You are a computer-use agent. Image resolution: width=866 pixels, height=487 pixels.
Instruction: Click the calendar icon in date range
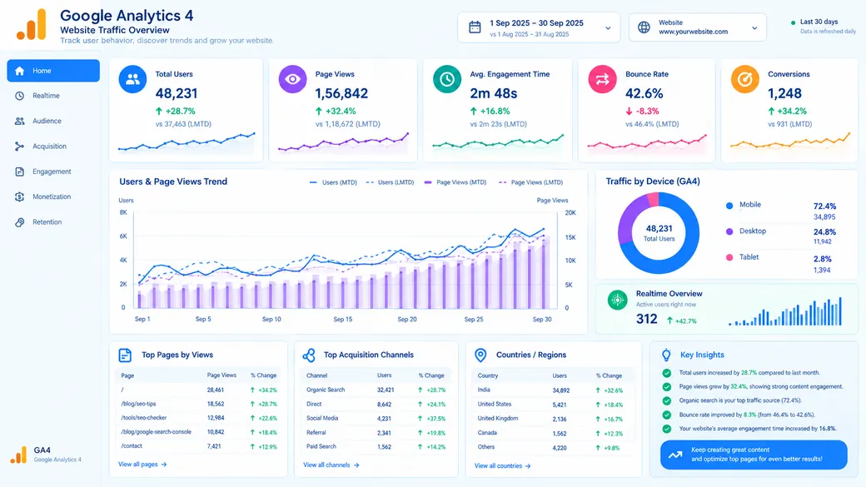point(475,27)
